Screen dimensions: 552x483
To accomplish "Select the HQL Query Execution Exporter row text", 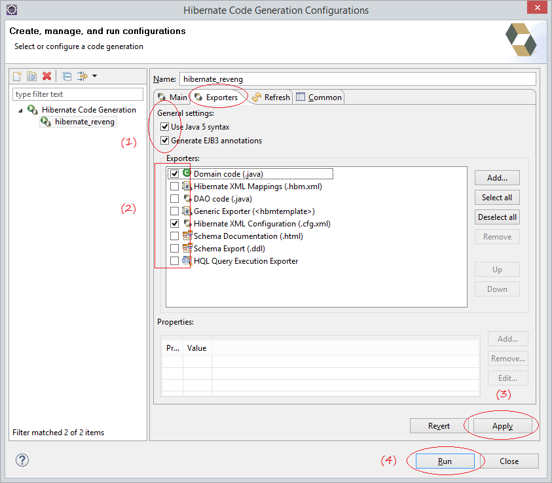I will (246, 260).
